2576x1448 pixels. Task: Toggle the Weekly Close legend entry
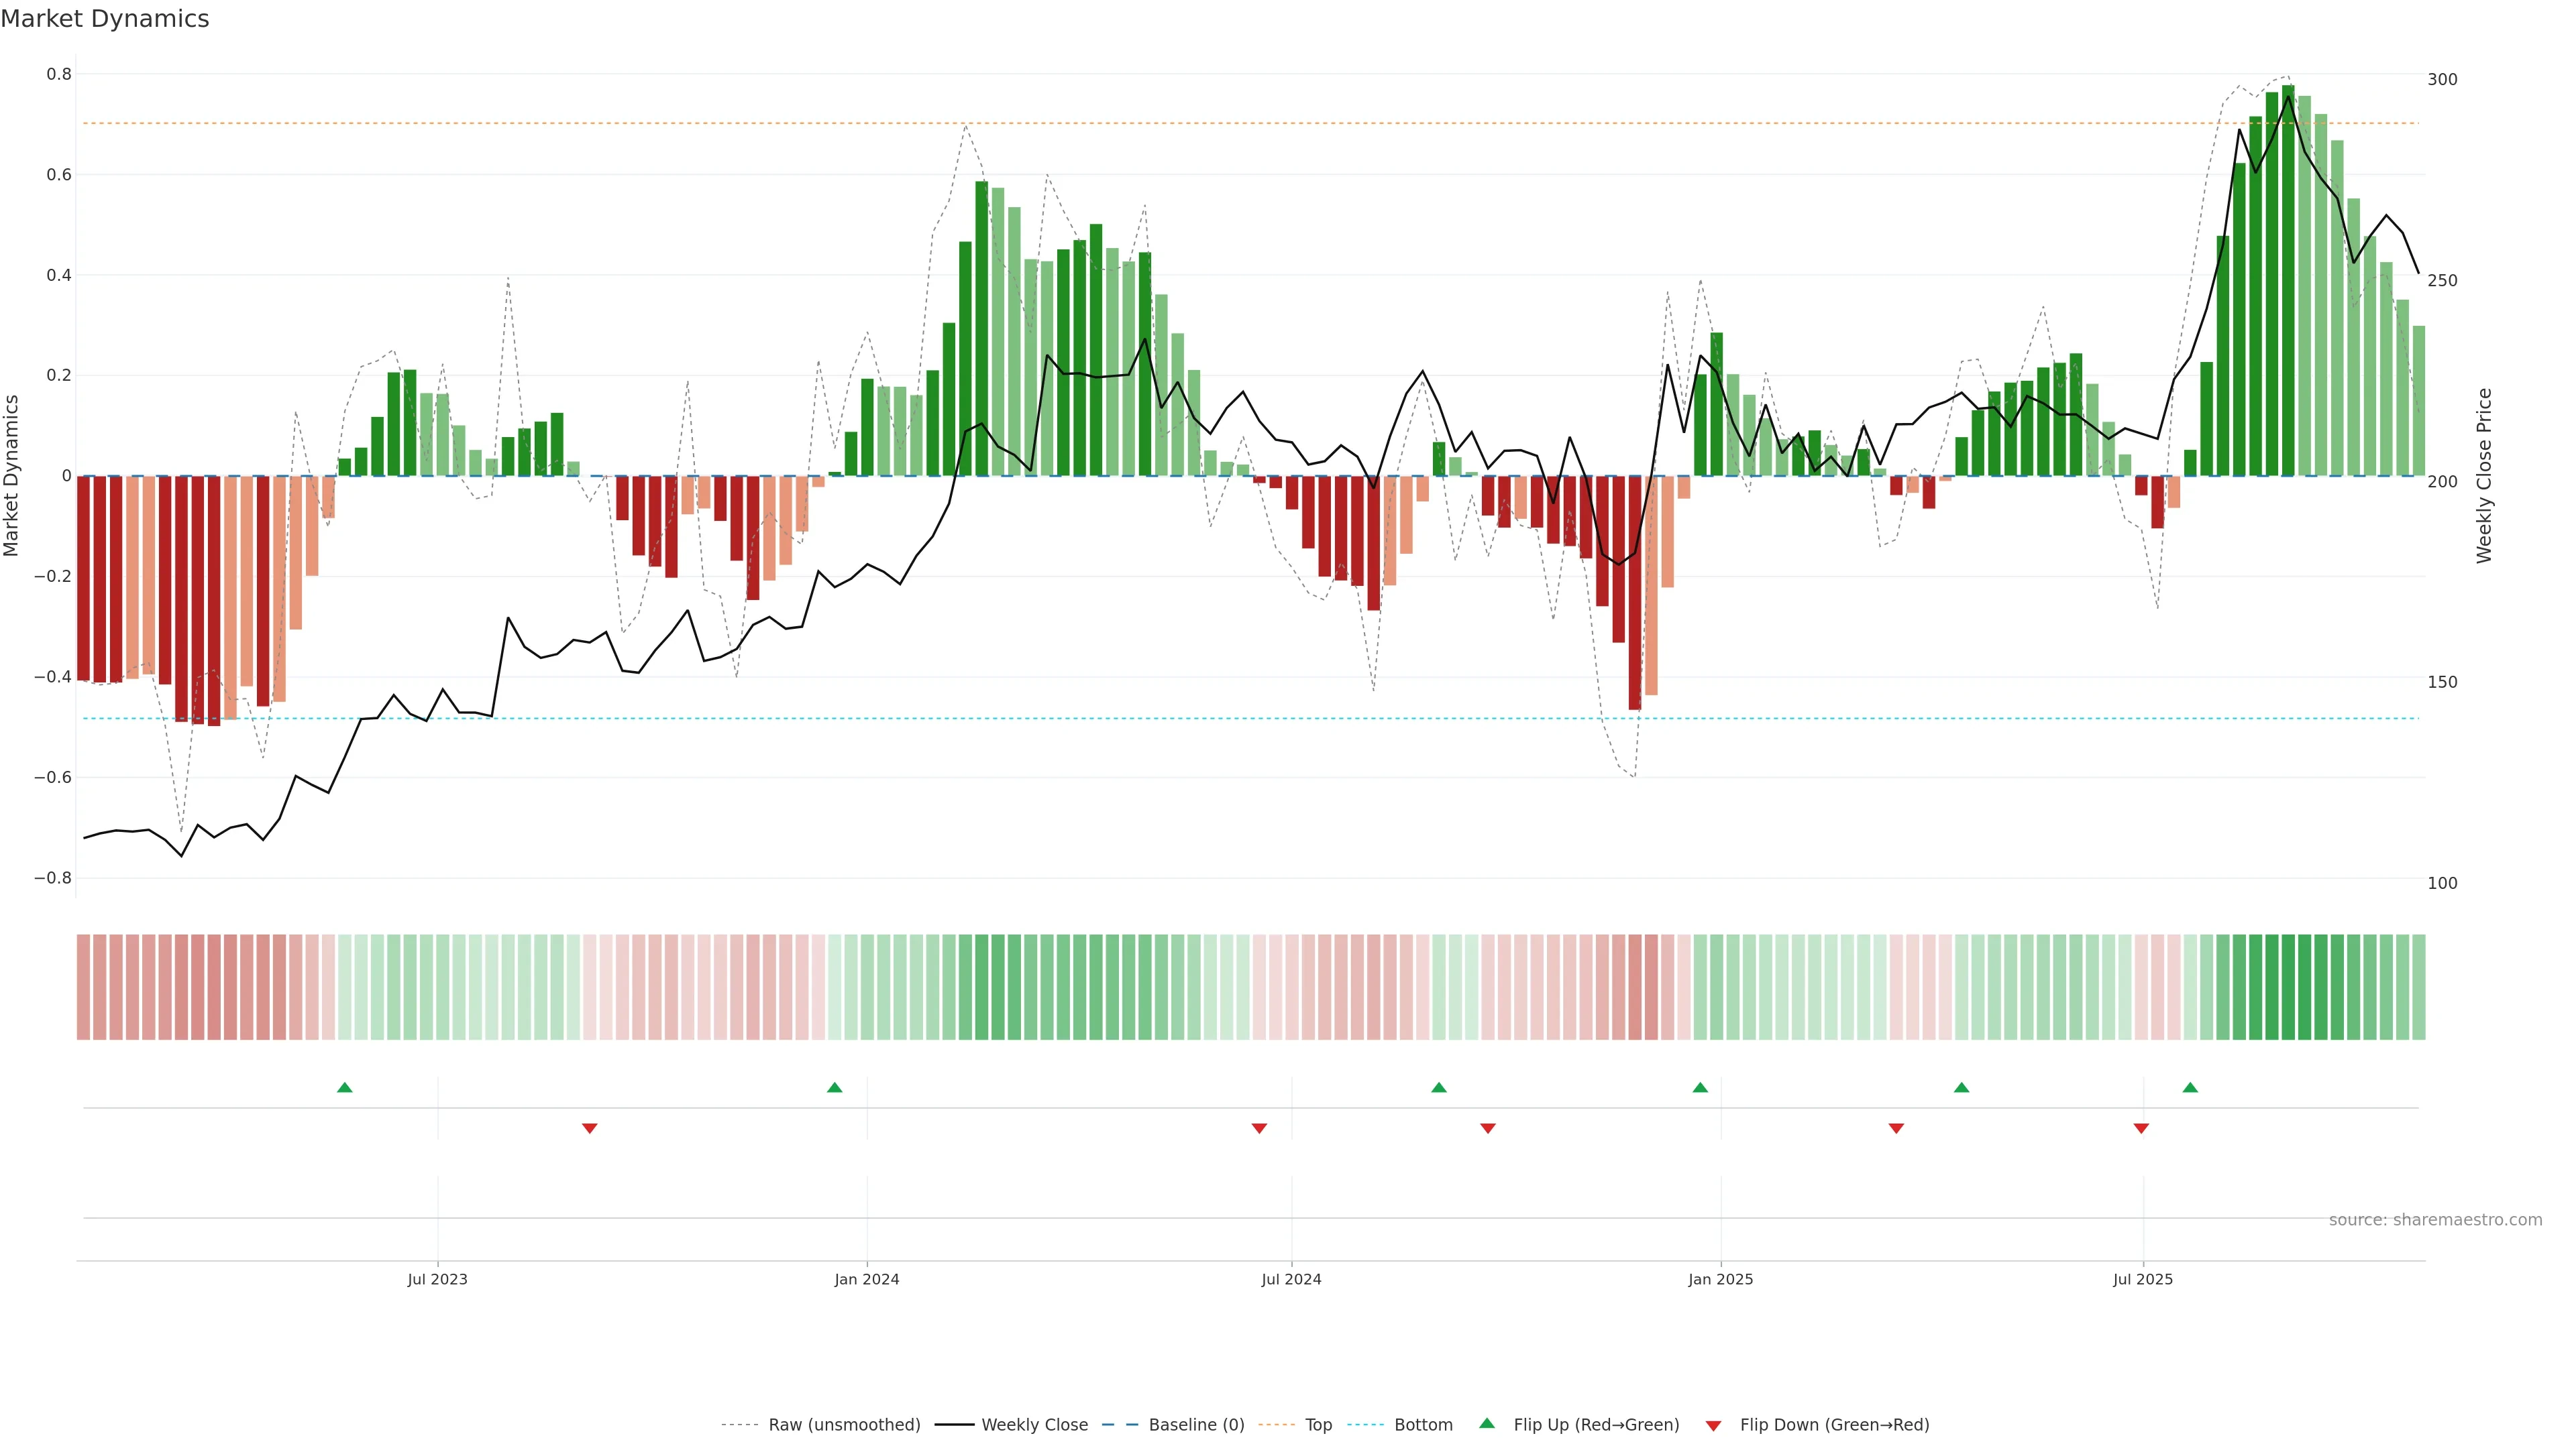(1034, 1425)
